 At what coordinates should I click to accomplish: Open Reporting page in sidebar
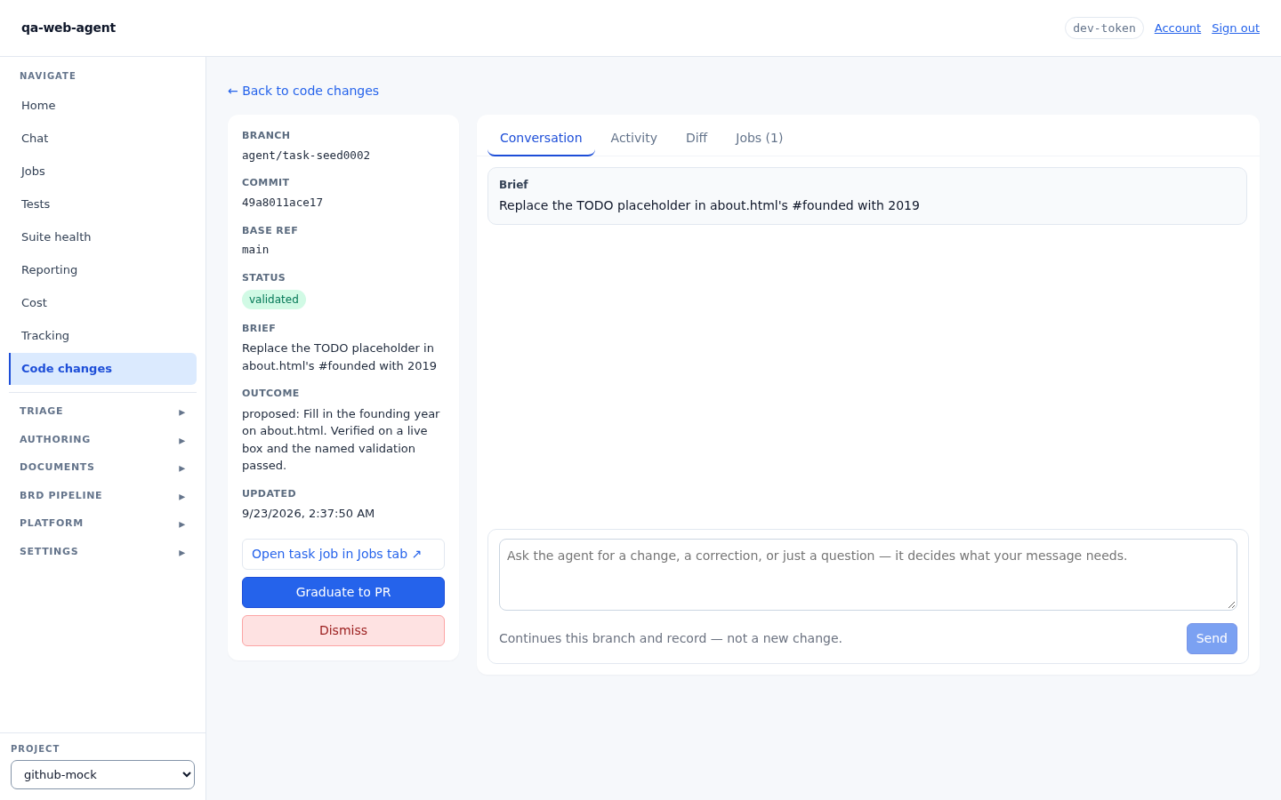[x=102, y=269]
